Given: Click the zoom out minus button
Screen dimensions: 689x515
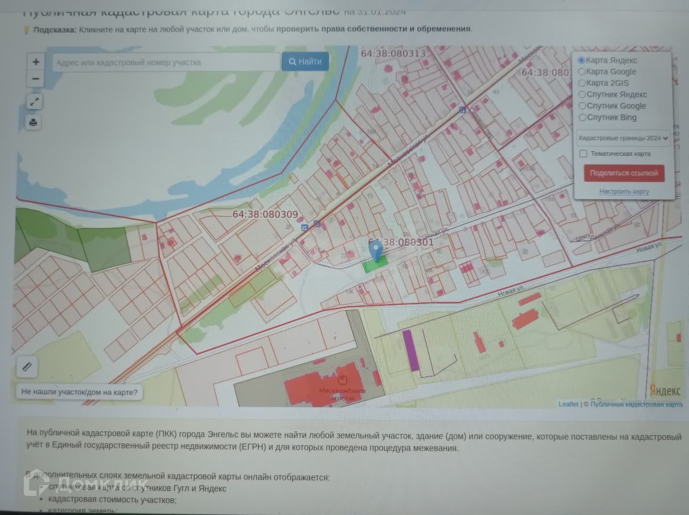Looking at the screenshot, I should [x=36, y=79].
